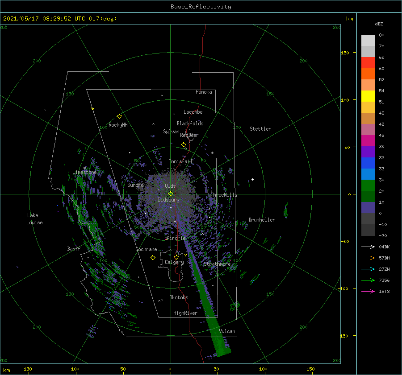Click the Okotoks label
402x375 pixels.
(x=179, y=297)
